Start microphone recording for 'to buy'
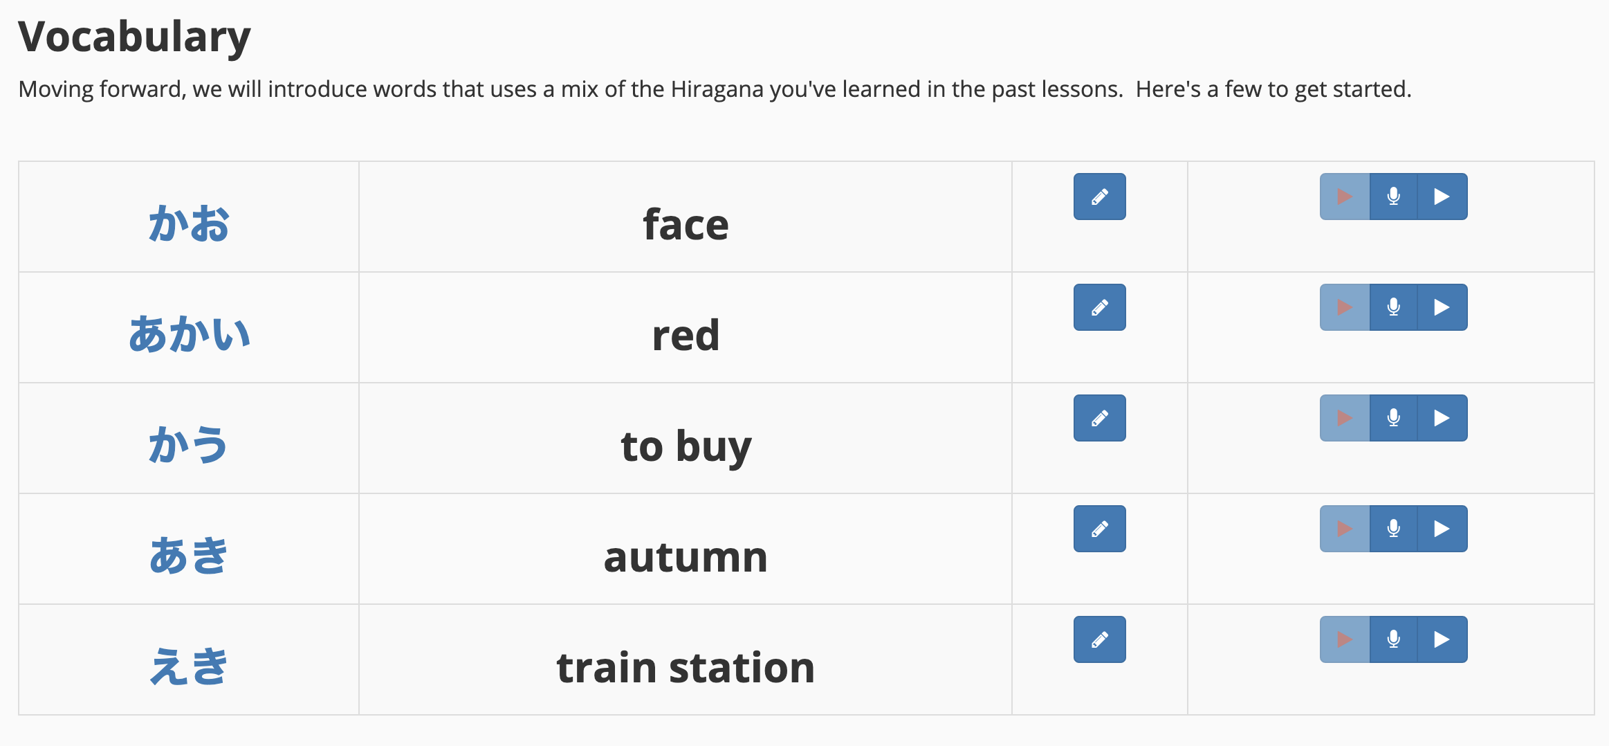1609x746 pixels. click(1393, 418)
